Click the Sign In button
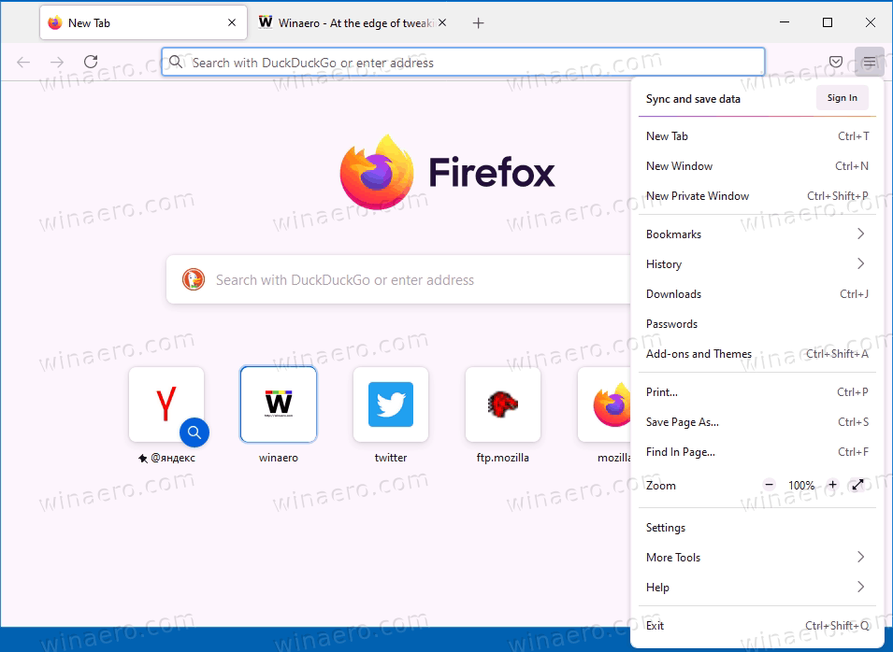This screenshot has height=652, width=893. tap(842, 97)
